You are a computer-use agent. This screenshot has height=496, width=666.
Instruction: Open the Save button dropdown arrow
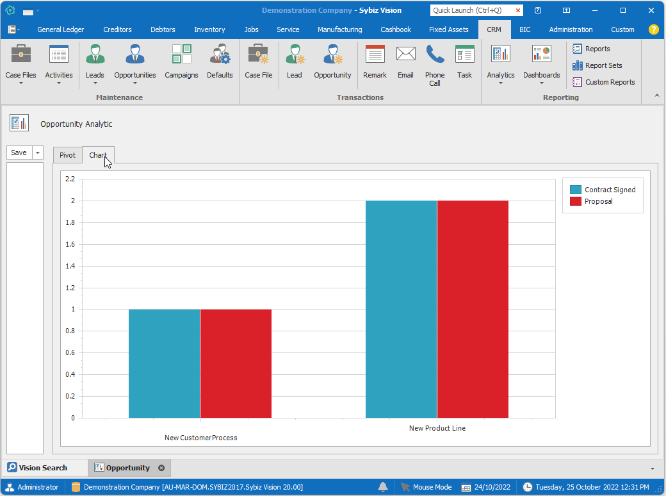click(x=37, y=153)
